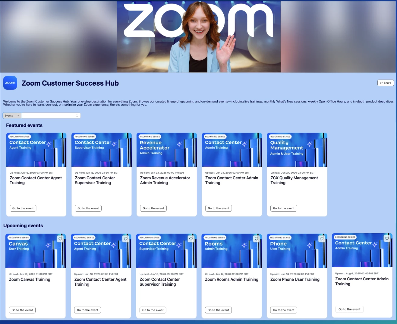Open the upcoming 'Zoom Contact Center Agent Training' title
The image size is (397, 324).
(x=100, y=282)
